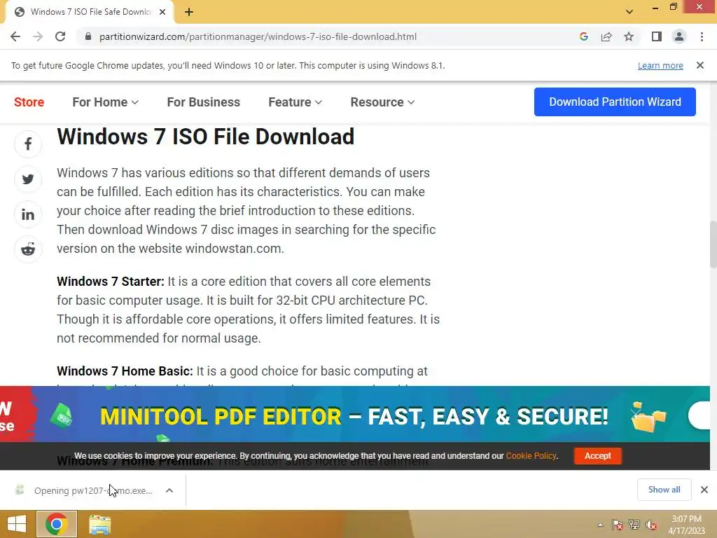This screenshot has width=717, height=538.
Task: Dismiss the Chrome update notification bar
Action: (x=699, y=65)
